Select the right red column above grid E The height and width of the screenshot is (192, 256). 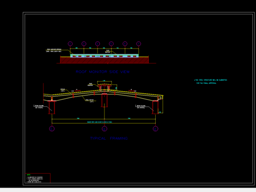click(155, 107)
